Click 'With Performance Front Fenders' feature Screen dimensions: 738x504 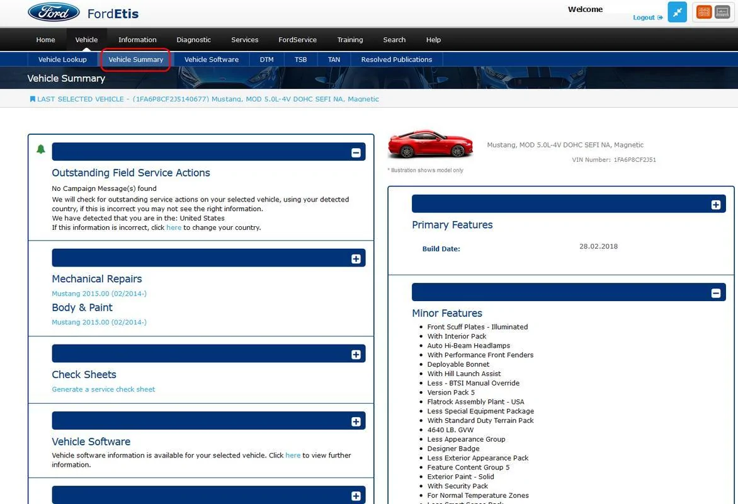click(480, 355)
